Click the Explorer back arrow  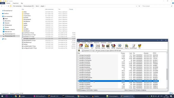click(x=2, y=6)
